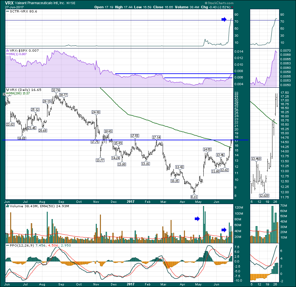Click the Low 16.59 value
Screen dimensions: 296x287
[143, 7]
